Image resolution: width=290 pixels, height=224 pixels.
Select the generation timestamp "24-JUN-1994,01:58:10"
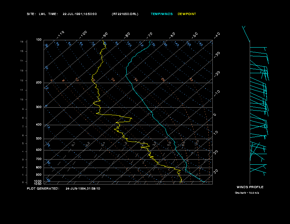click(83, 188)
